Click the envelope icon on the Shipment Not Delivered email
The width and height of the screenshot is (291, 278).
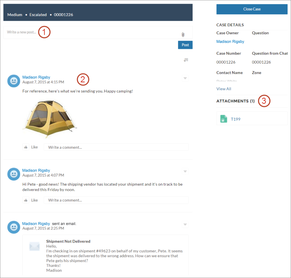click(x=34, y=246)
